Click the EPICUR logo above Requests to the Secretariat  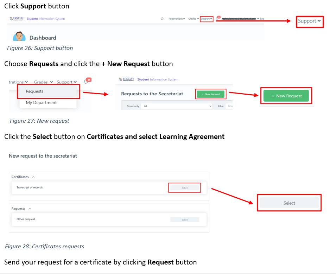click(127, 79)
